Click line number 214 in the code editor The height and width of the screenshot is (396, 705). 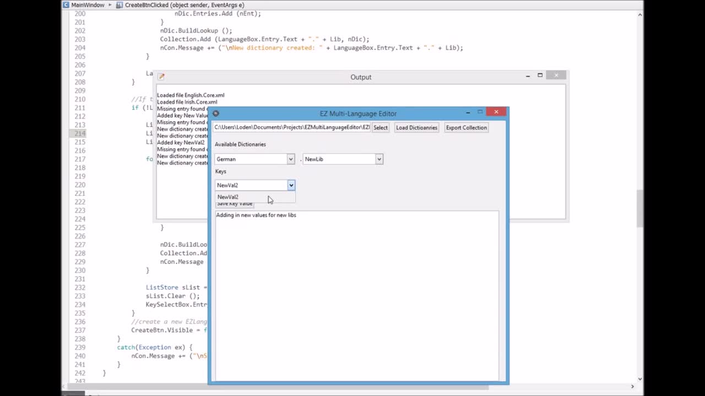click(80, 133)
